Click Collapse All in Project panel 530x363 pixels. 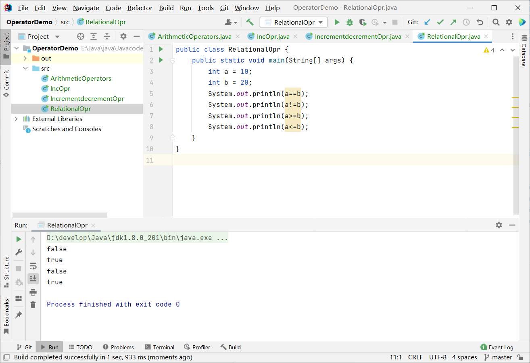pyautogui.click(x=107, y=36)
